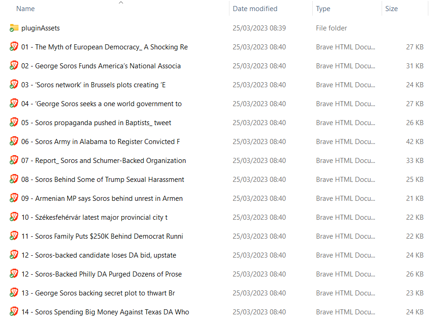Click the pluginAssets folder icon

pos(14,28)
